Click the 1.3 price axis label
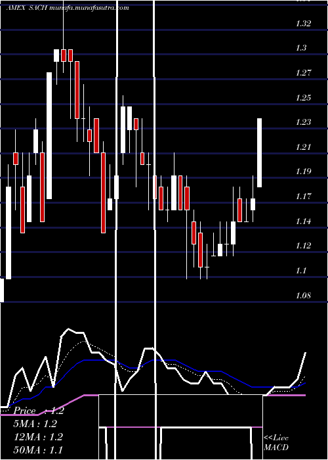The width and height of the screenshot is (328, 460). click(301, 48)
